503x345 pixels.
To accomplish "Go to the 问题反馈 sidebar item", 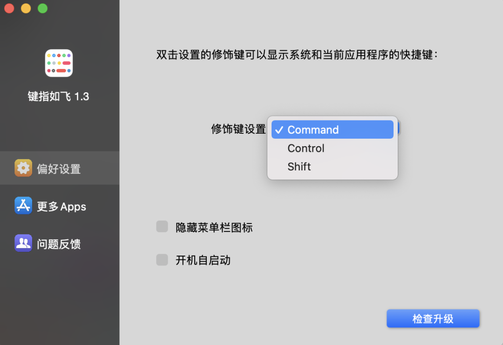I will tap(59, 244).
